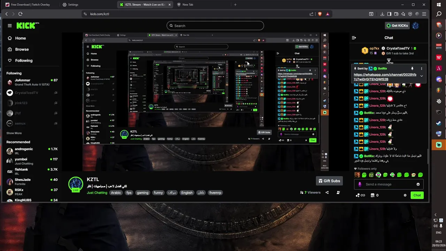
Task: Click the op7kx top gifter name
Action: 374,48
